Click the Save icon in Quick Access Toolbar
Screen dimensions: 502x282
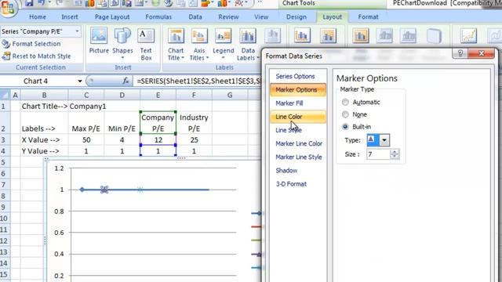[29, 3]
